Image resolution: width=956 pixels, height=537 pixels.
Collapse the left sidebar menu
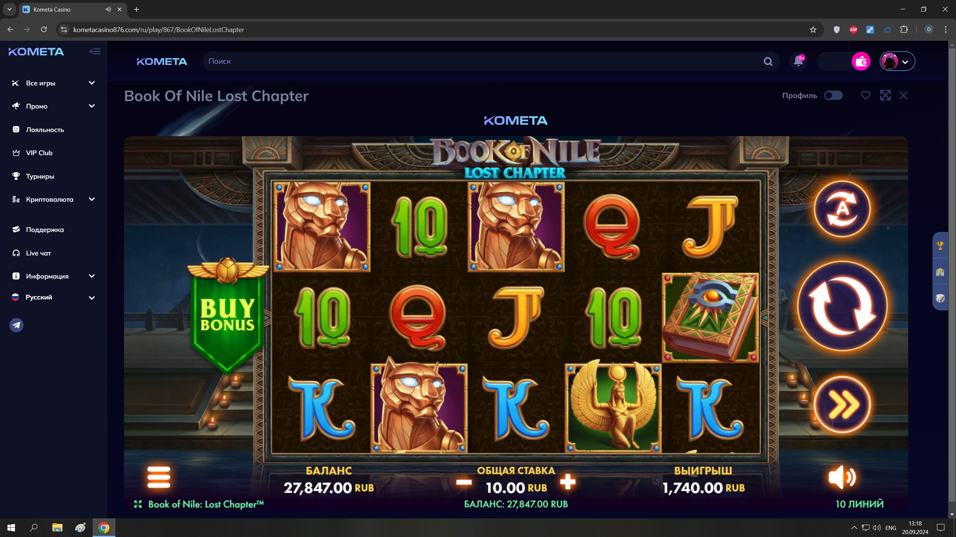coord(95,51)
